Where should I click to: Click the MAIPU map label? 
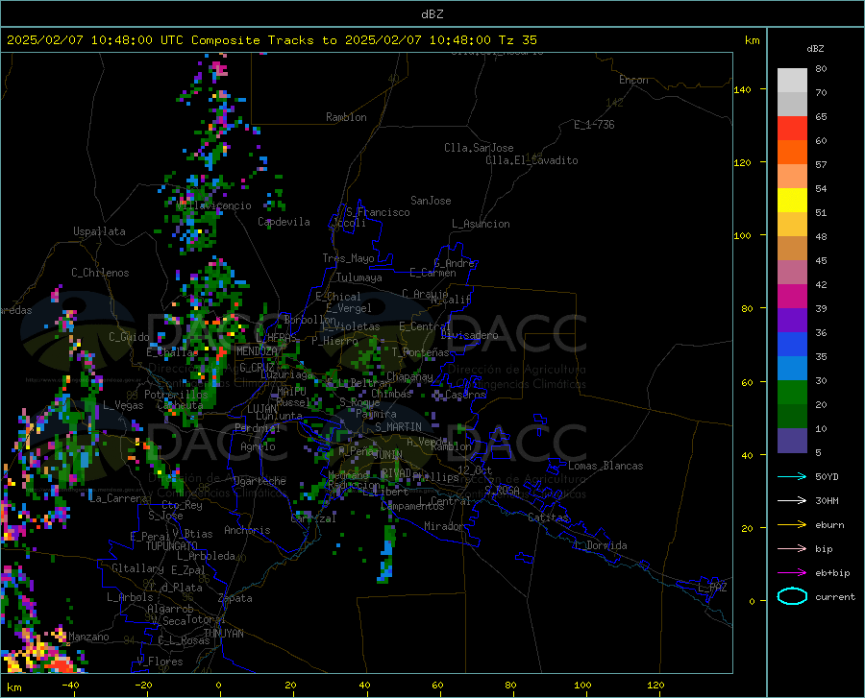coord(291,391)
